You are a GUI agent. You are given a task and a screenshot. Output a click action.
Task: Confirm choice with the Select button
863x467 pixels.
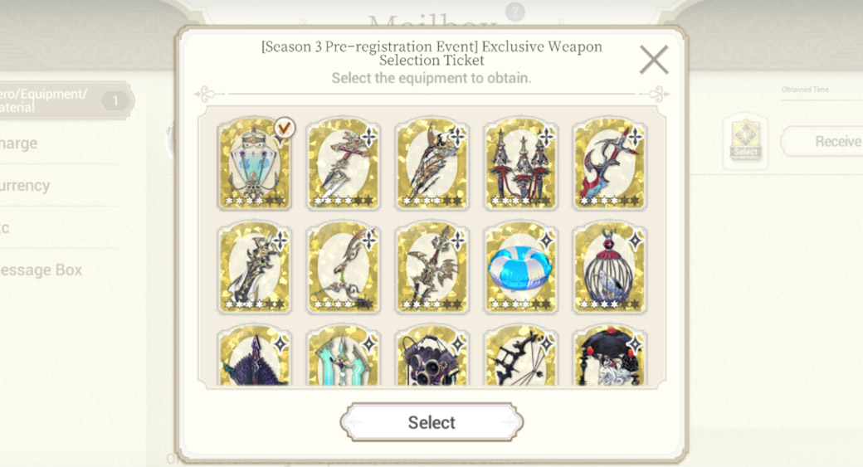[431, 422]
